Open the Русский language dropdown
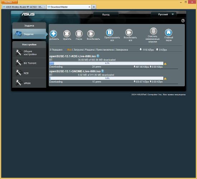 163,14
